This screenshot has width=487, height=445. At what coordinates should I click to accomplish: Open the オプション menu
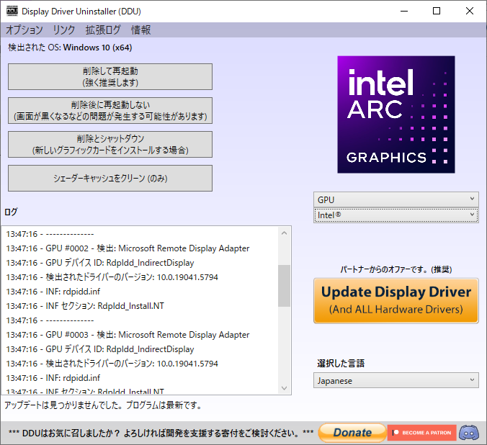[x=24, y=30]
